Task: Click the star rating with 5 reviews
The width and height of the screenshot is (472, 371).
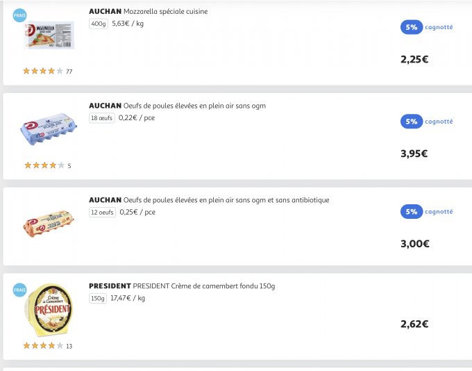Action: tap(44, 165)
